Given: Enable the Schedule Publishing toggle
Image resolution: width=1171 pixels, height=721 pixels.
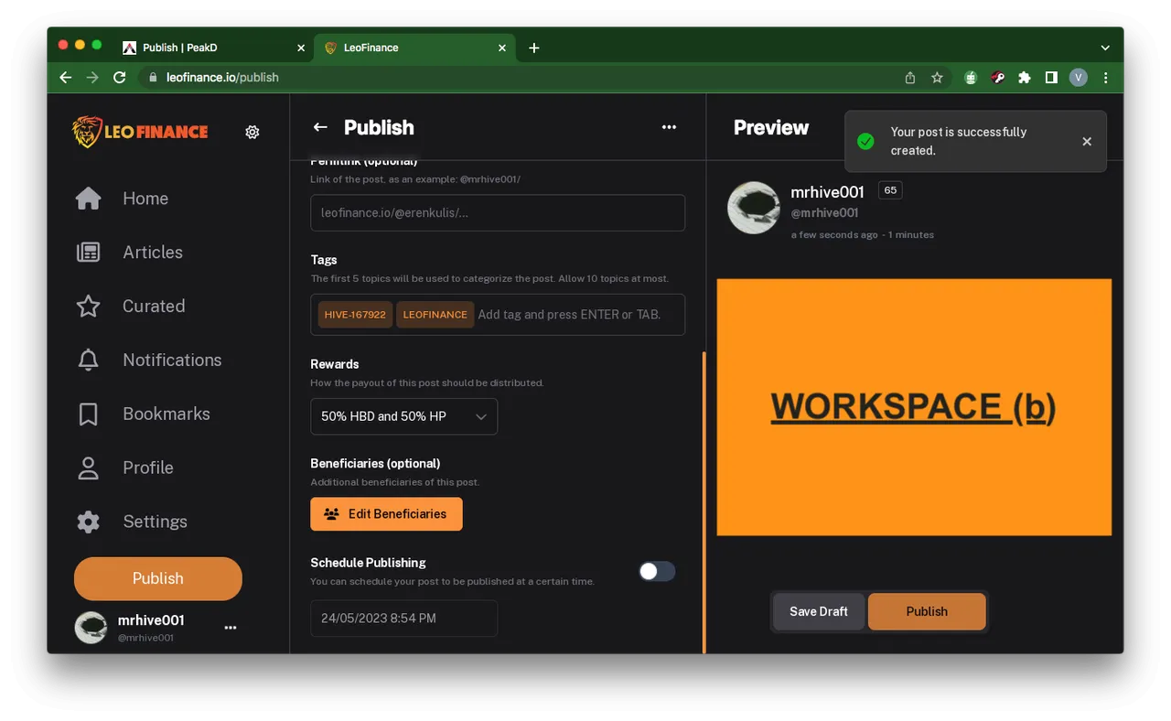Looking at the screenshot, I should click(657, 571).
